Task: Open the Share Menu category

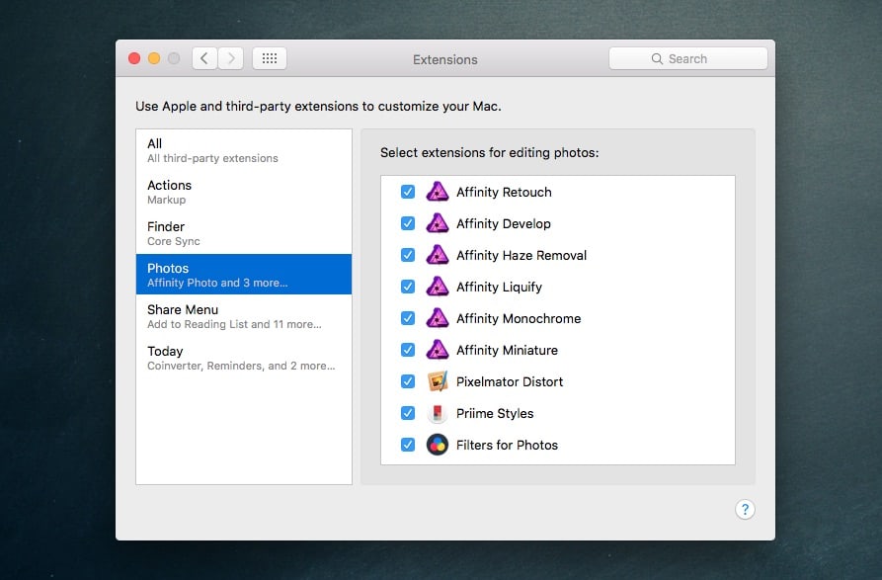Action: [244, 316]
